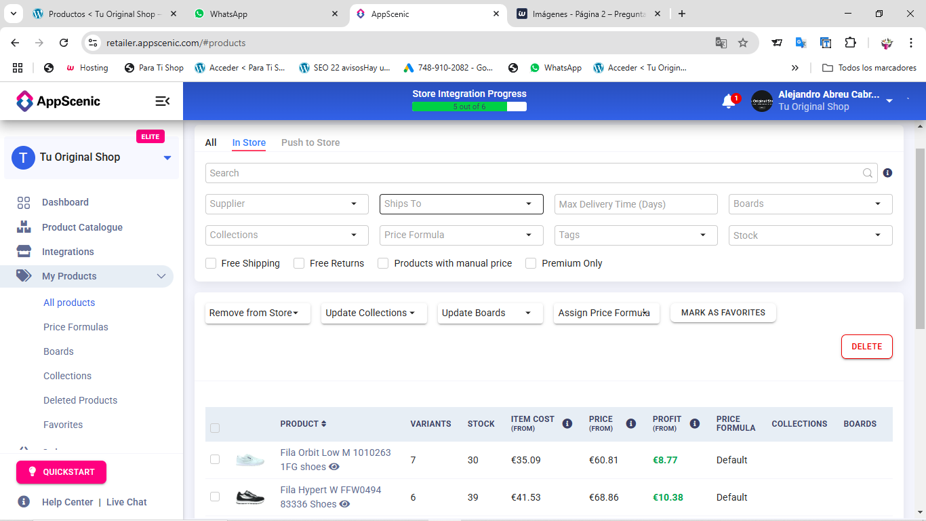Viewport: 926px width, 521px height.
Task: Open the Price Formula filter dropdown
Action: pyautogui.click(x=462, y=235)
